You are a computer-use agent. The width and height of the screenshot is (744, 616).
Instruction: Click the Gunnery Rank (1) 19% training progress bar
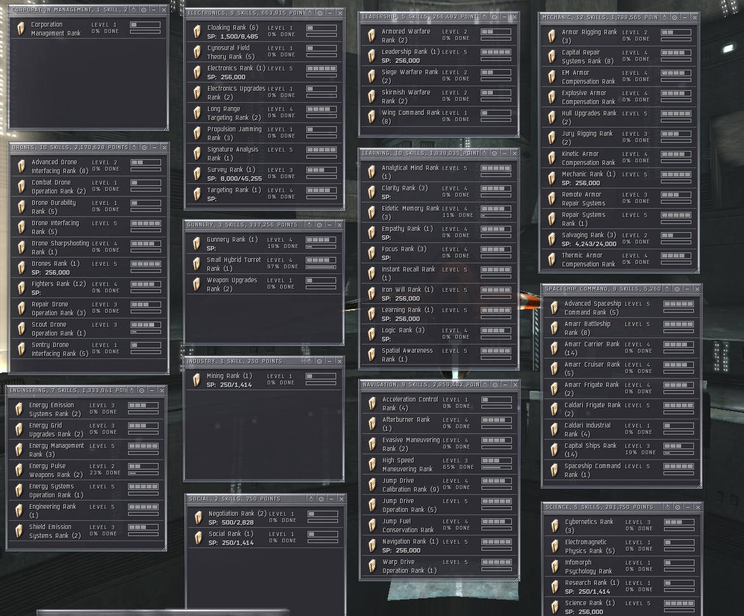[x=321, y=247]
